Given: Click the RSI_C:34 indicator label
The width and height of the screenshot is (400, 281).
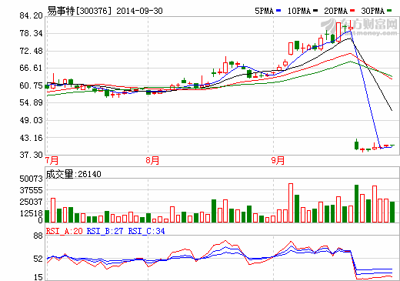Looking at the screenshot, I should [146, 231].
